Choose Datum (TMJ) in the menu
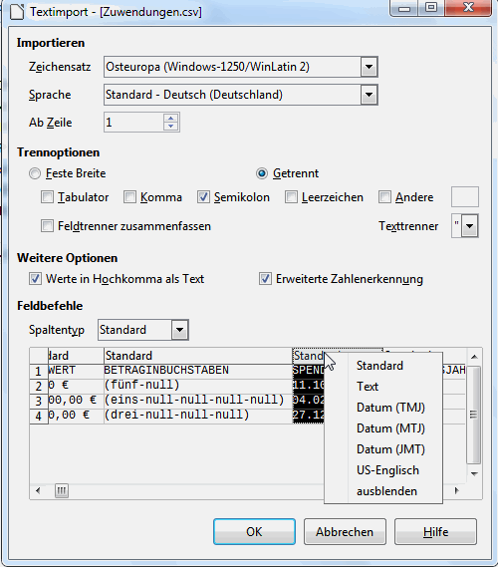This screenshot has height=567, width=498. click(390, 408)
